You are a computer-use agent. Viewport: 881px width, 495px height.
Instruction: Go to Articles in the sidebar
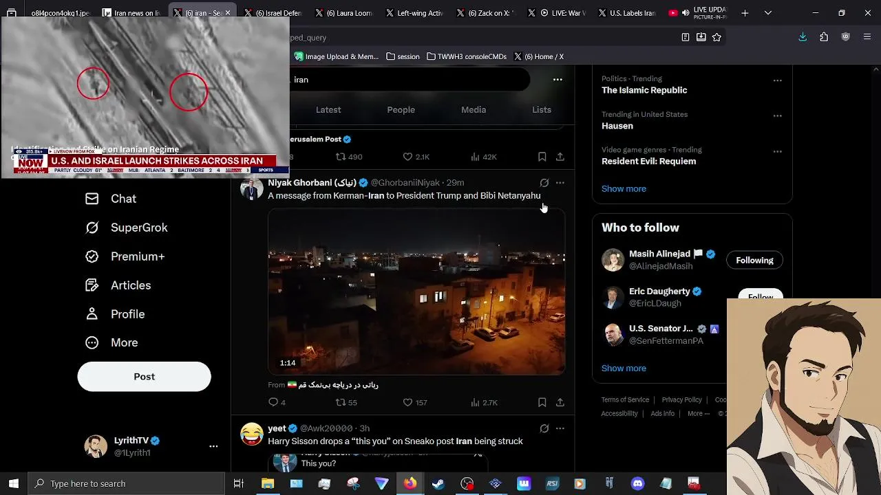tap(118, 285)
